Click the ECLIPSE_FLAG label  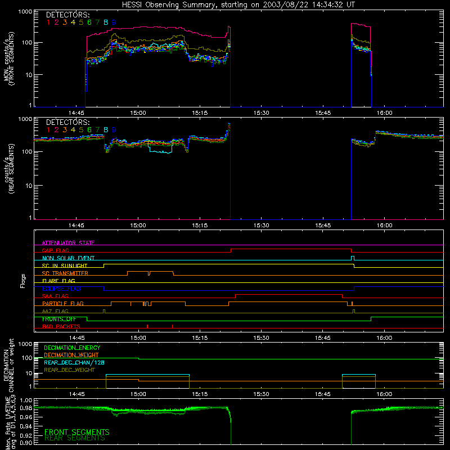(61, 289)
